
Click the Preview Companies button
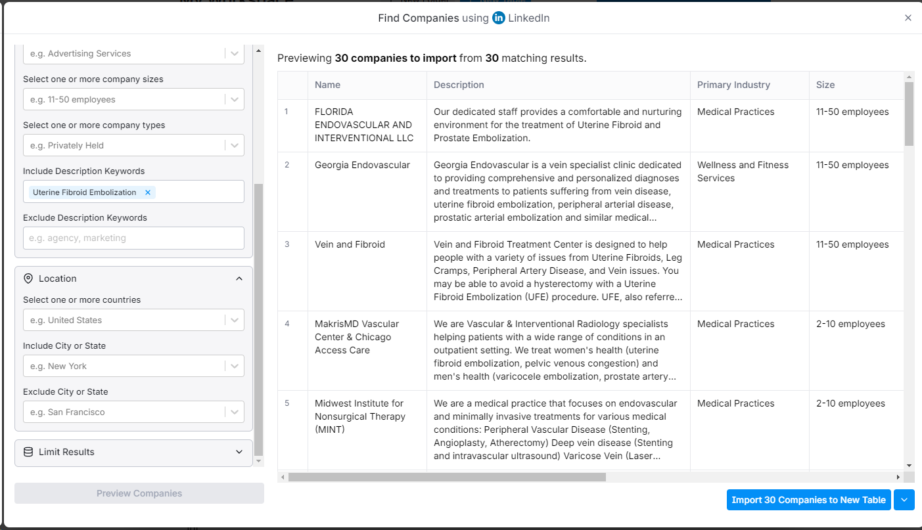point(139,493)
